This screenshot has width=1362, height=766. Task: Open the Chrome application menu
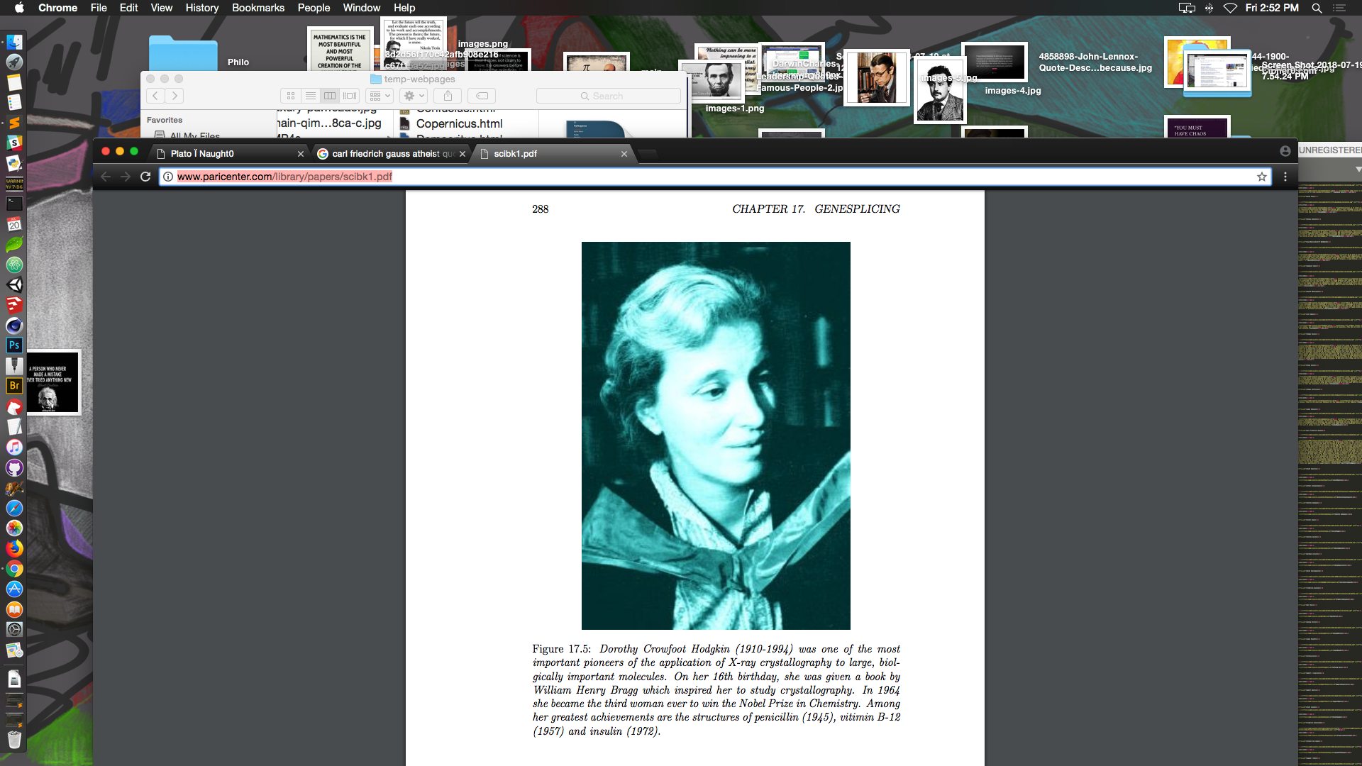(x=57, y=8)
